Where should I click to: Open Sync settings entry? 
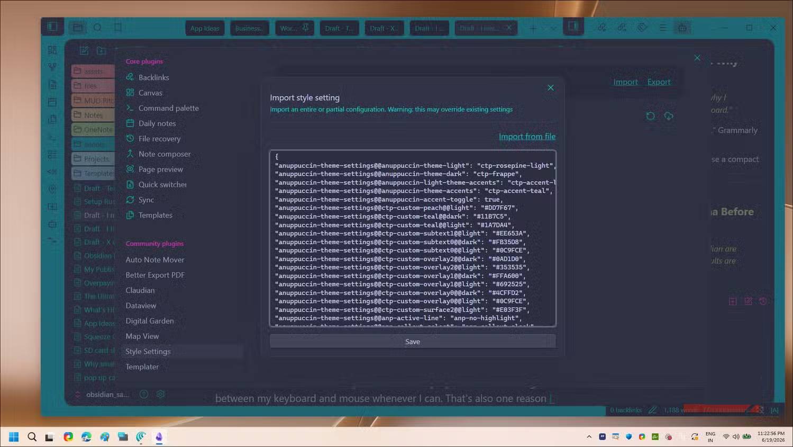(146, 200)
